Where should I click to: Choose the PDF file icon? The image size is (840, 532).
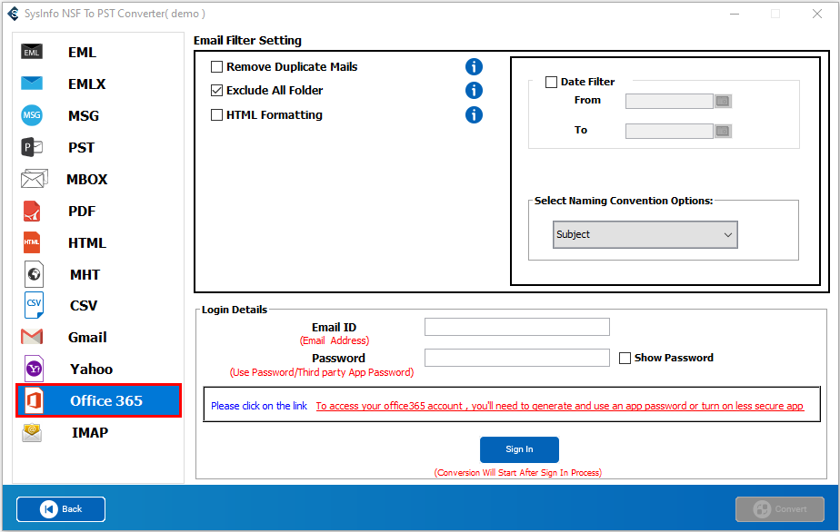point(32,211)
